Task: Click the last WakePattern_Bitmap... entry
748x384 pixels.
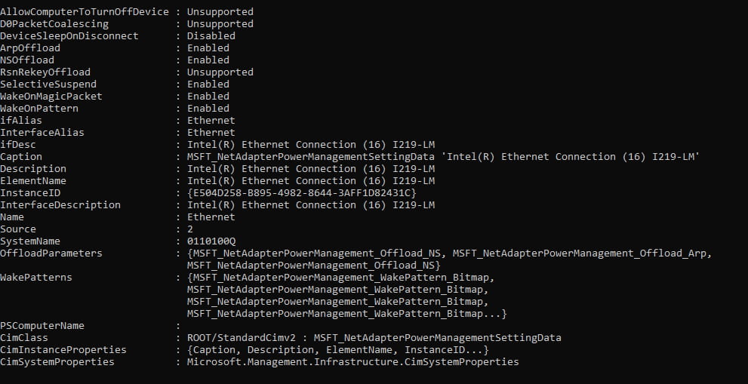Action: [346, 313]
